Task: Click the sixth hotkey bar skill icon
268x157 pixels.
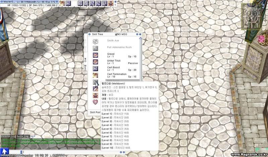Action: 93,3
